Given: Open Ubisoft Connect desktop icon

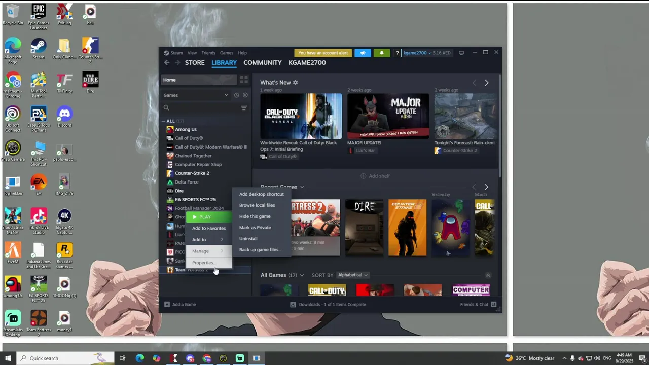Looking at the screenshot, I should 13,119.
